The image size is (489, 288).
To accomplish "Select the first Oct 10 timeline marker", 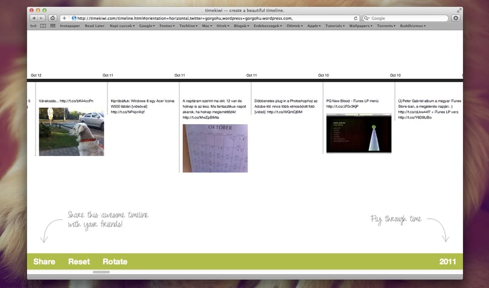I will click(x=324, y=75).
